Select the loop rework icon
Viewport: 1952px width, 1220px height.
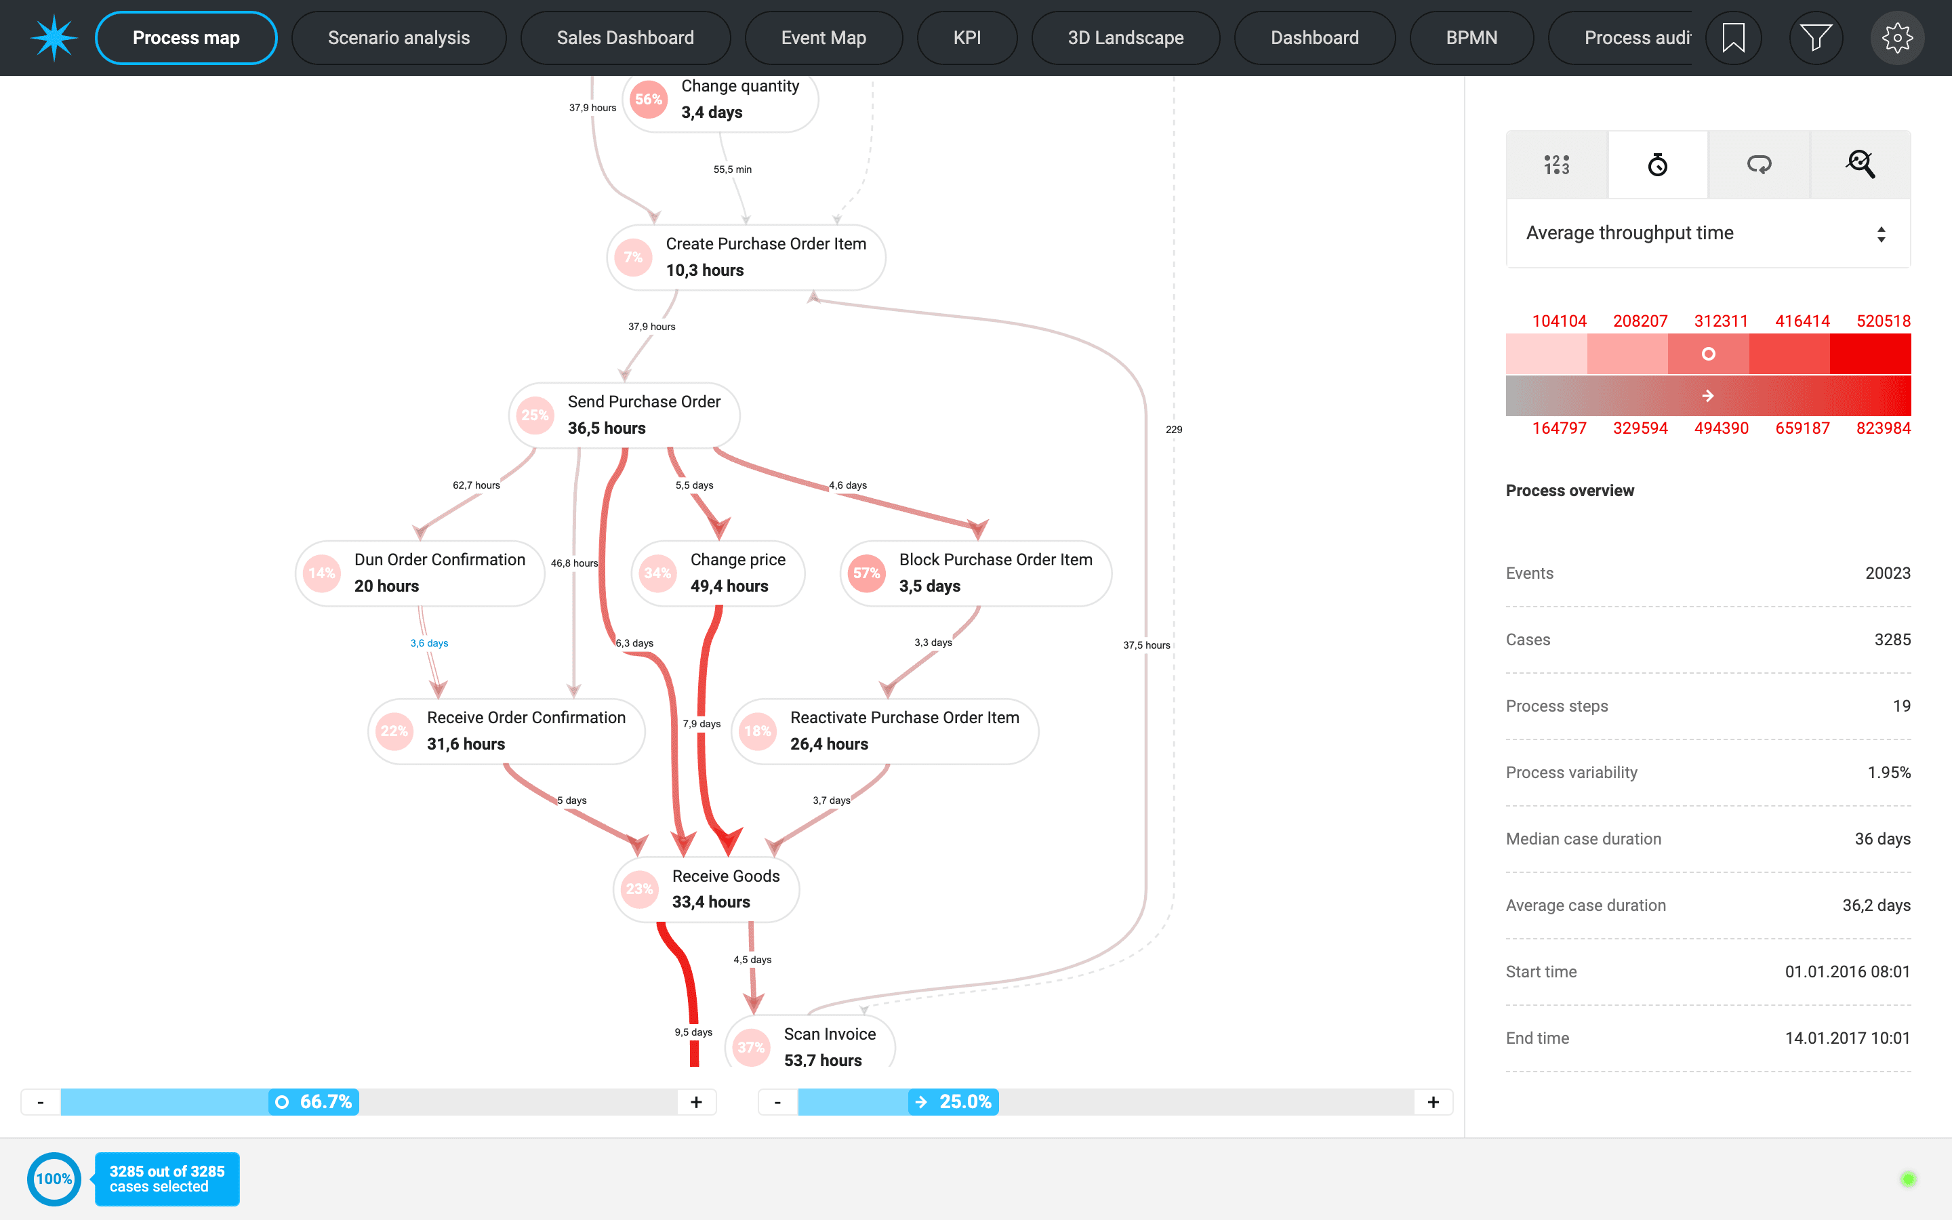click(1758, 165)
